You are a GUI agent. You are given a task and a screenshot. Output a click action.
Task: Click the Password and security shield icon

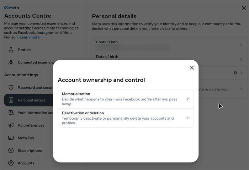click(x=11, y=88)
